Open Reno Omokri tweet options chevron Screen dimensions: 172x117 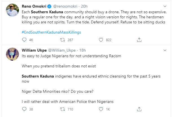[165, 6]
